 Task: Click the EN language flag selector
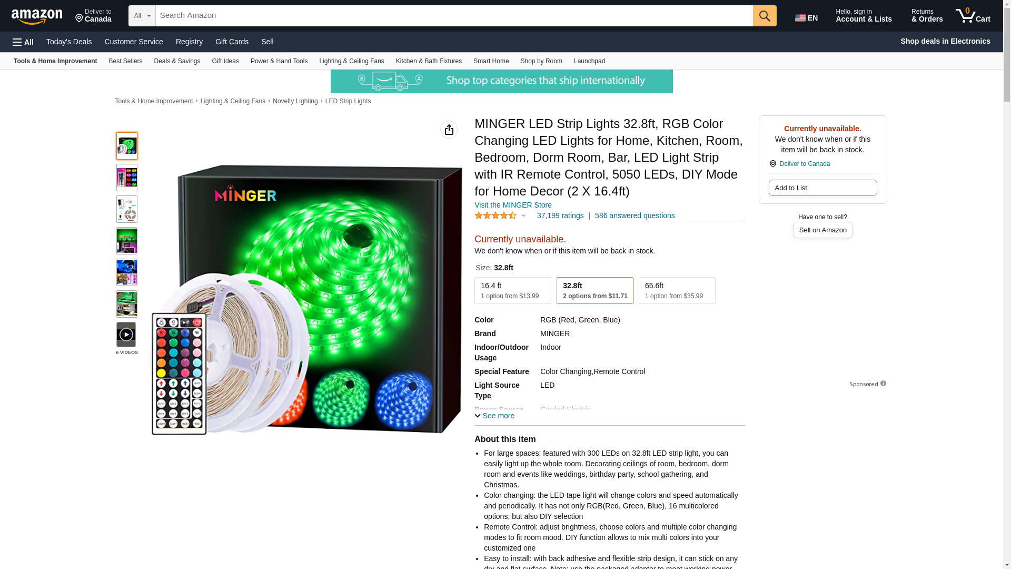pyautogui.click(x=807, y=17)
